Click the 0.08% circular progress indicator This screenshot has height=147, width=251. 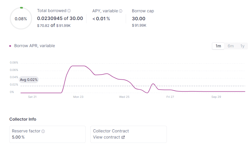point(21,19)
